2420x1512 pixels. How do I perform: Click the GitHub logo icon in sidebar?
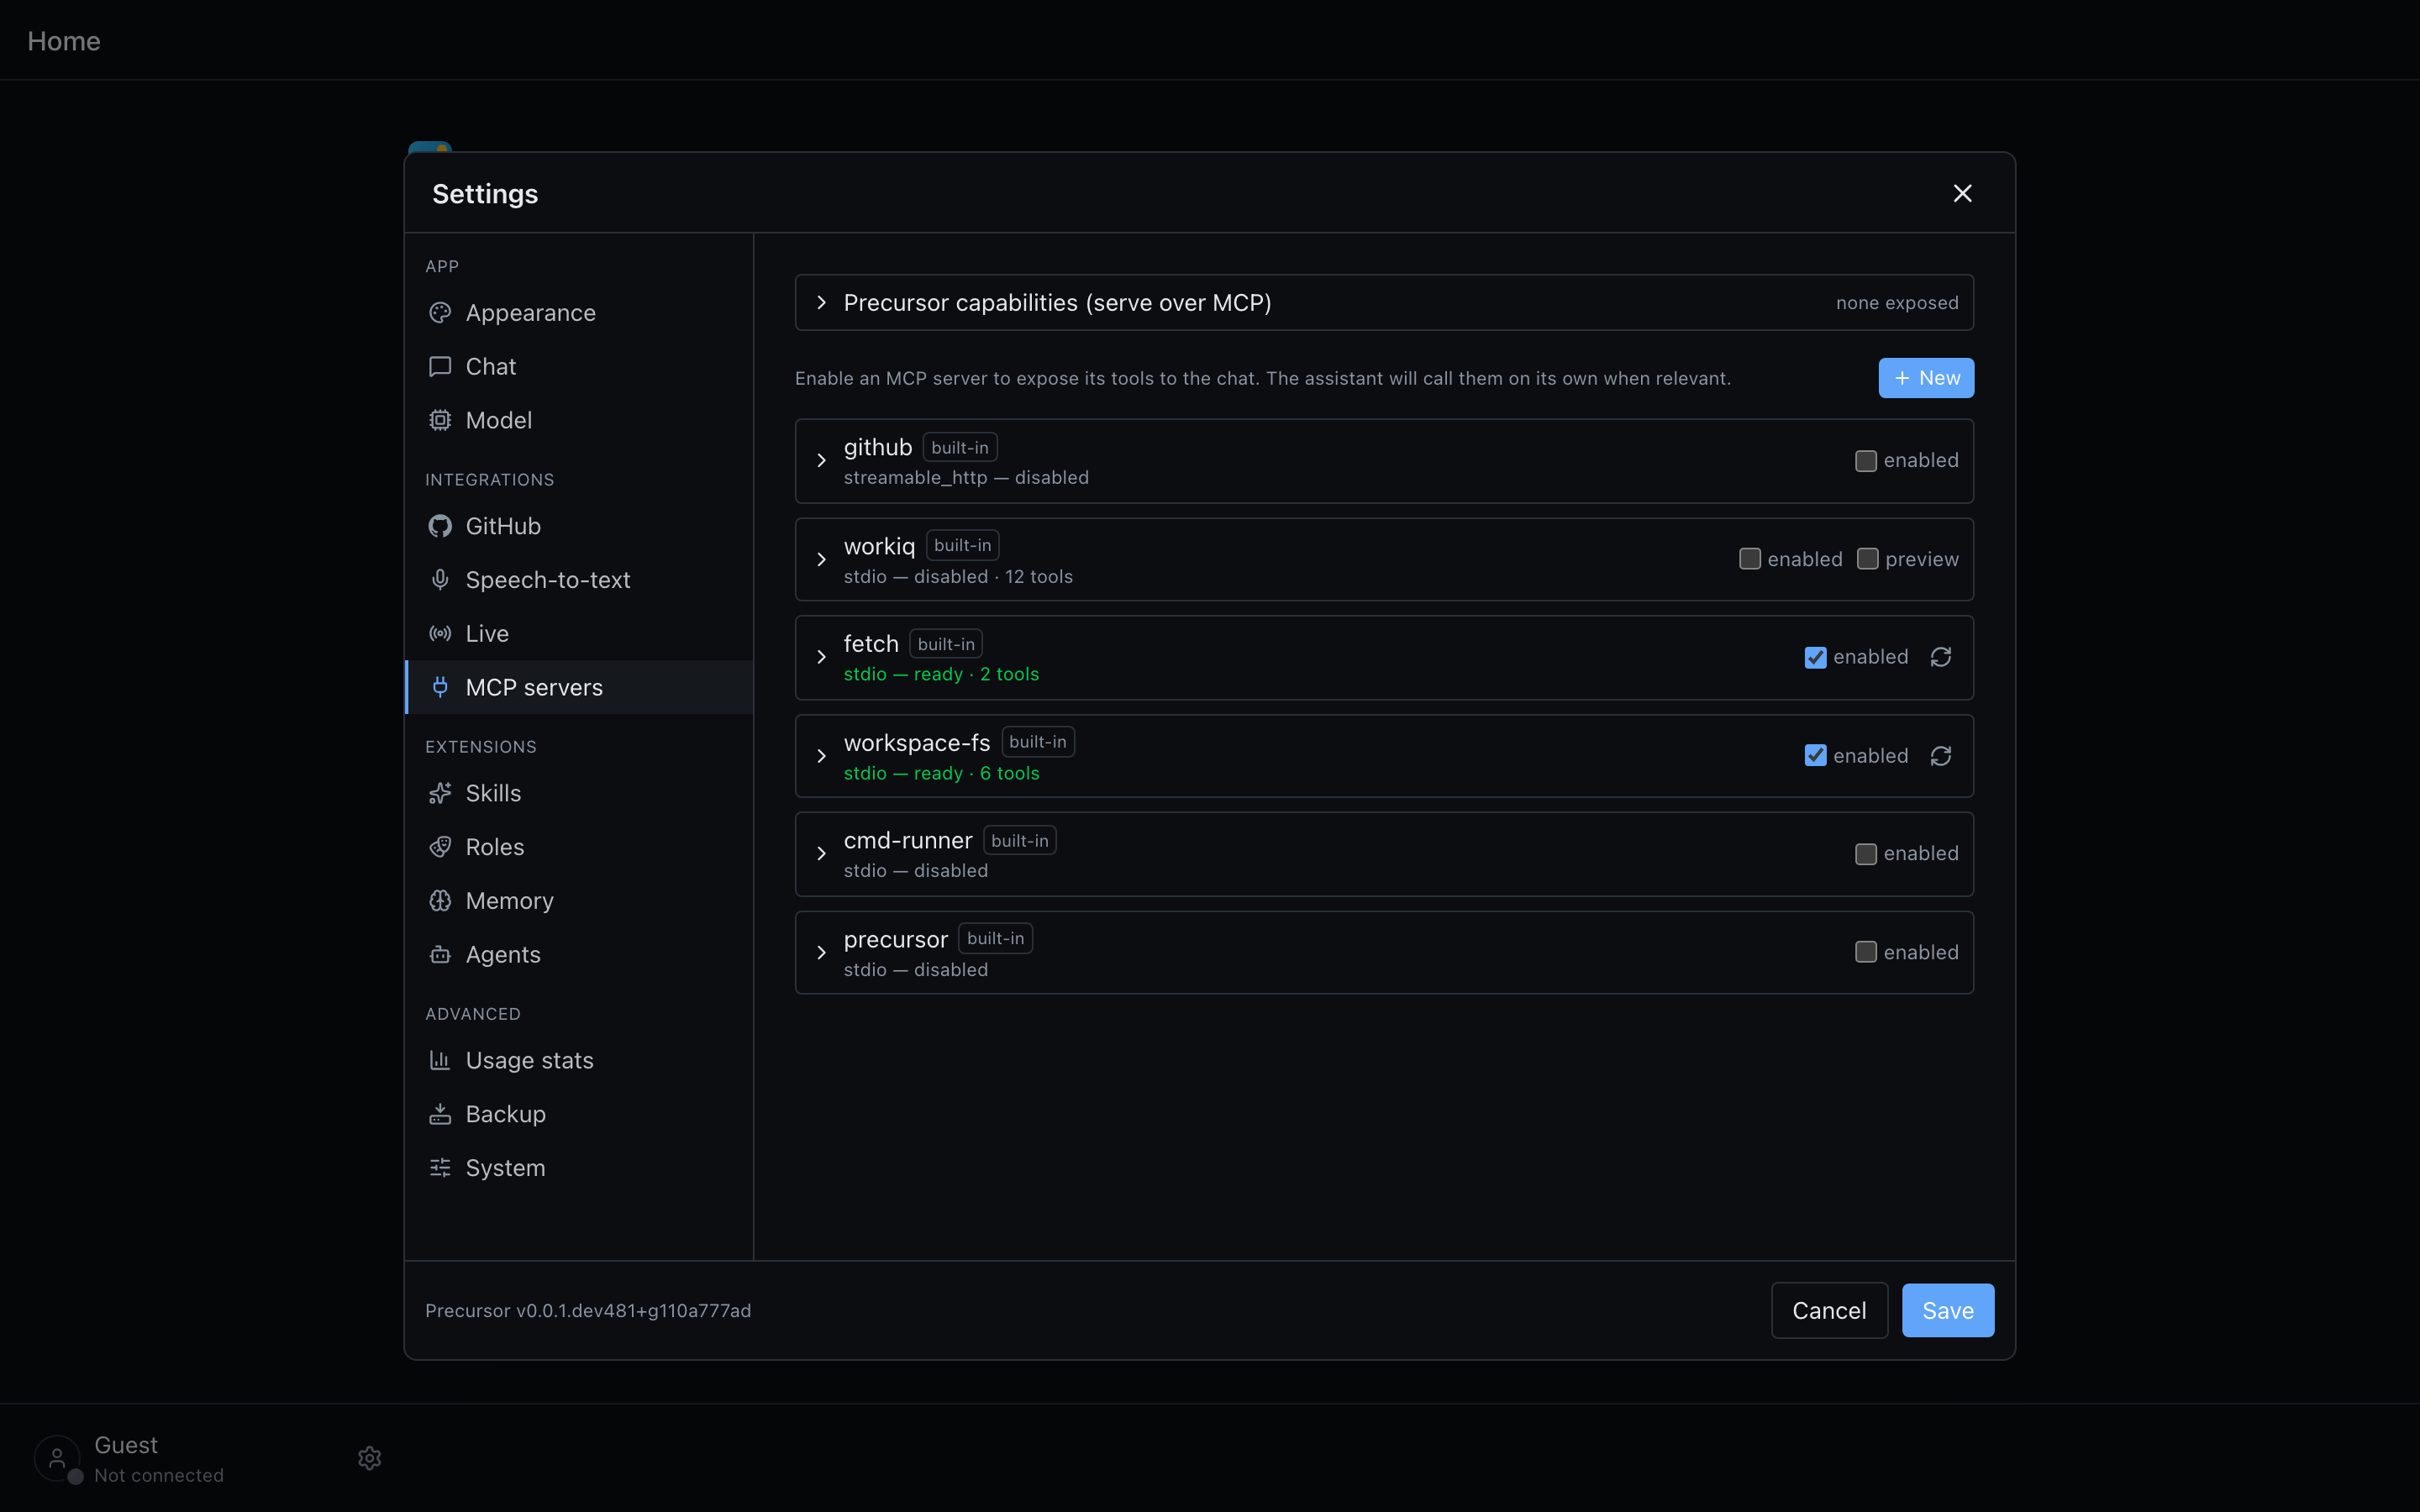point(440,526)
